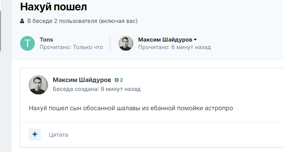
Task: Open author name Максим Шайдуров in message
Action: [x=82, y=80]
